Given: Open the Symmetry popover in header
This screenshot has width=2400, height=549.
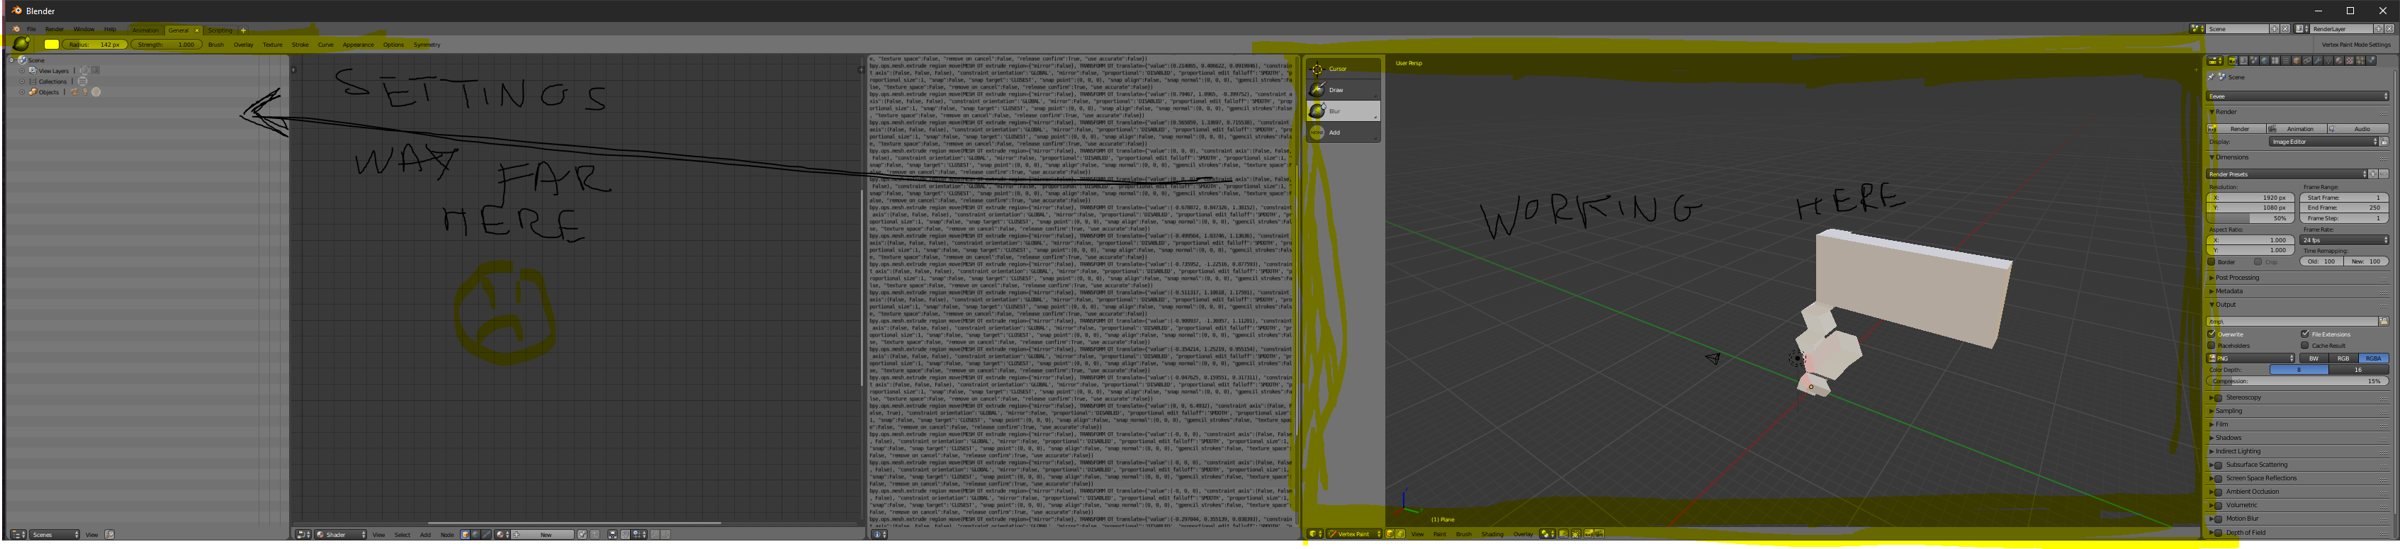Looking at the screenshot, I should [427, 45].
